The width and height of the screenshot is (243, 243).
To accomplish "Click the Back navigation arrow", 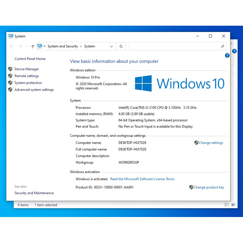I will (x=12, y=46).
